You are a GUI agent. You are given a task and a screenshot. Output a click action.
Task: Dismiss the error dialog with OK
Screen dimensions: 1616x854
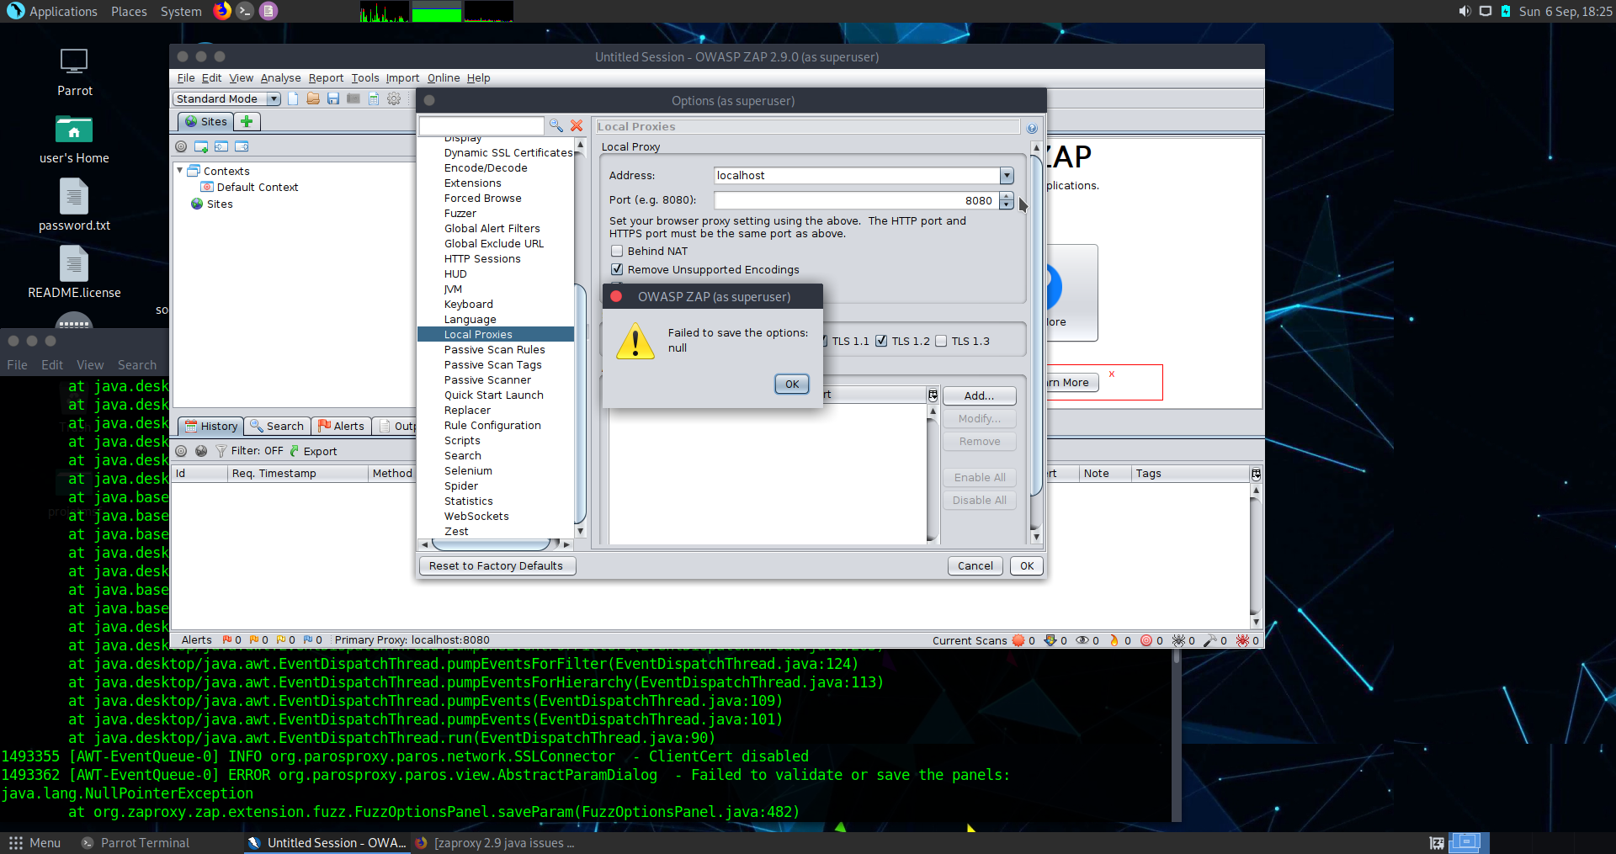point(790,384)
